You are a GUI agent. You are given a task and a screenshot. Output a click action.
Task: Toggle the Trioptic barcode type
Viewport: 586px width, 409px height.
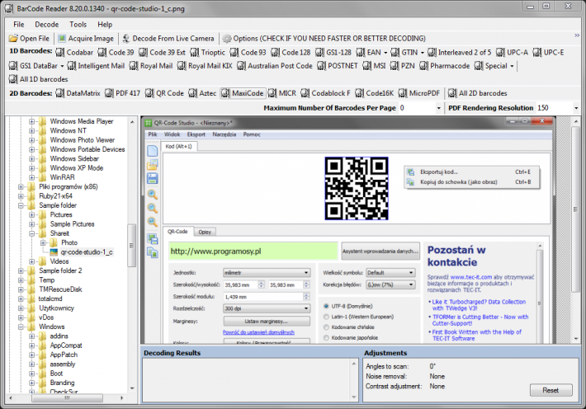tap(208, 52)
